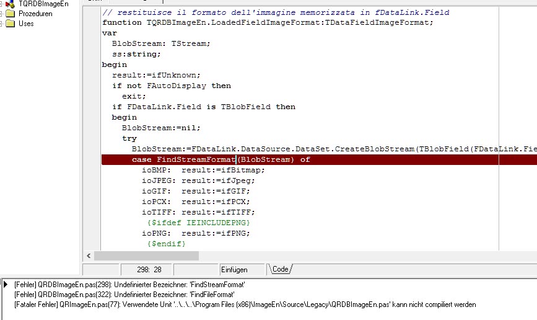Click the highlighted 'case FindStreamFormat' line
This screenshot has height=320, width=537.
[319, 159]
